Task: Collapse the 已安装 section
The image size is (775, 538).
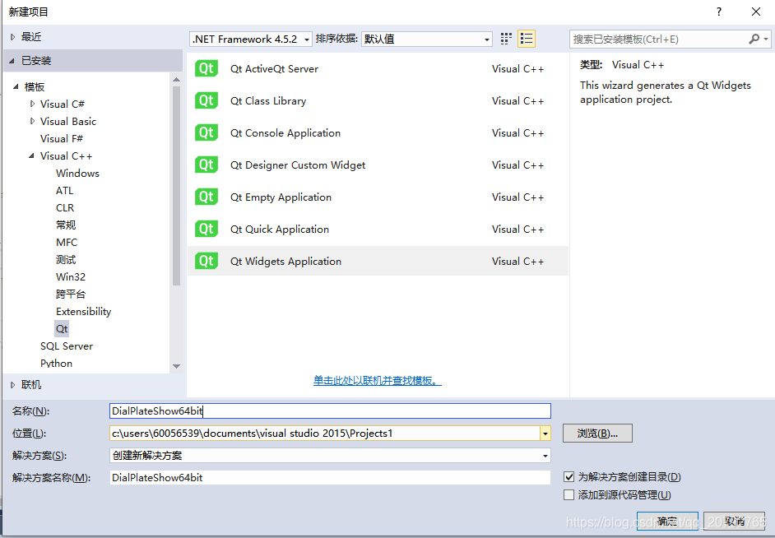Action: pos(12,61)
